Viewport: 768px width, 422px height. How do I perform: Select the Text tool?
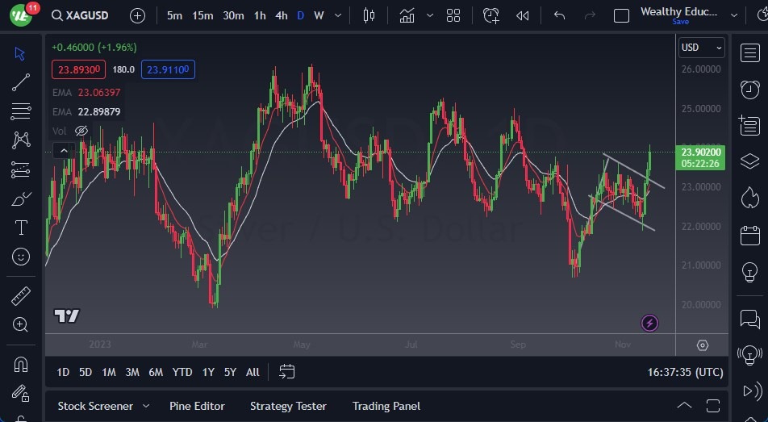(x=21, y=228)
